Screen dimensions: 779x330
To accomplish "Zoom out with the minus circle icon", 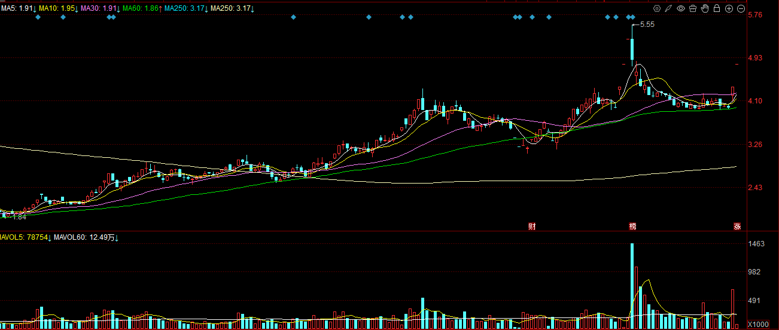I will pos(741,8).
